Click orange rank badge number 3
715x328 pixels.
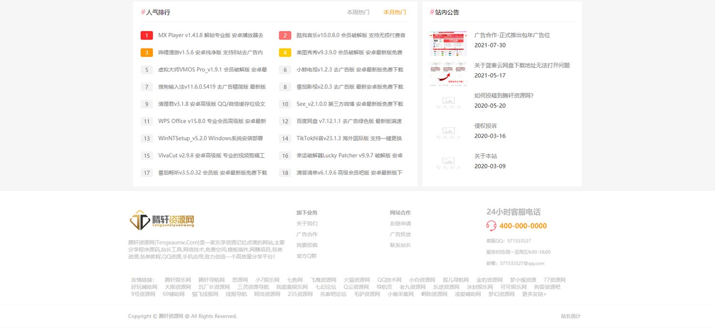point(147,52)
